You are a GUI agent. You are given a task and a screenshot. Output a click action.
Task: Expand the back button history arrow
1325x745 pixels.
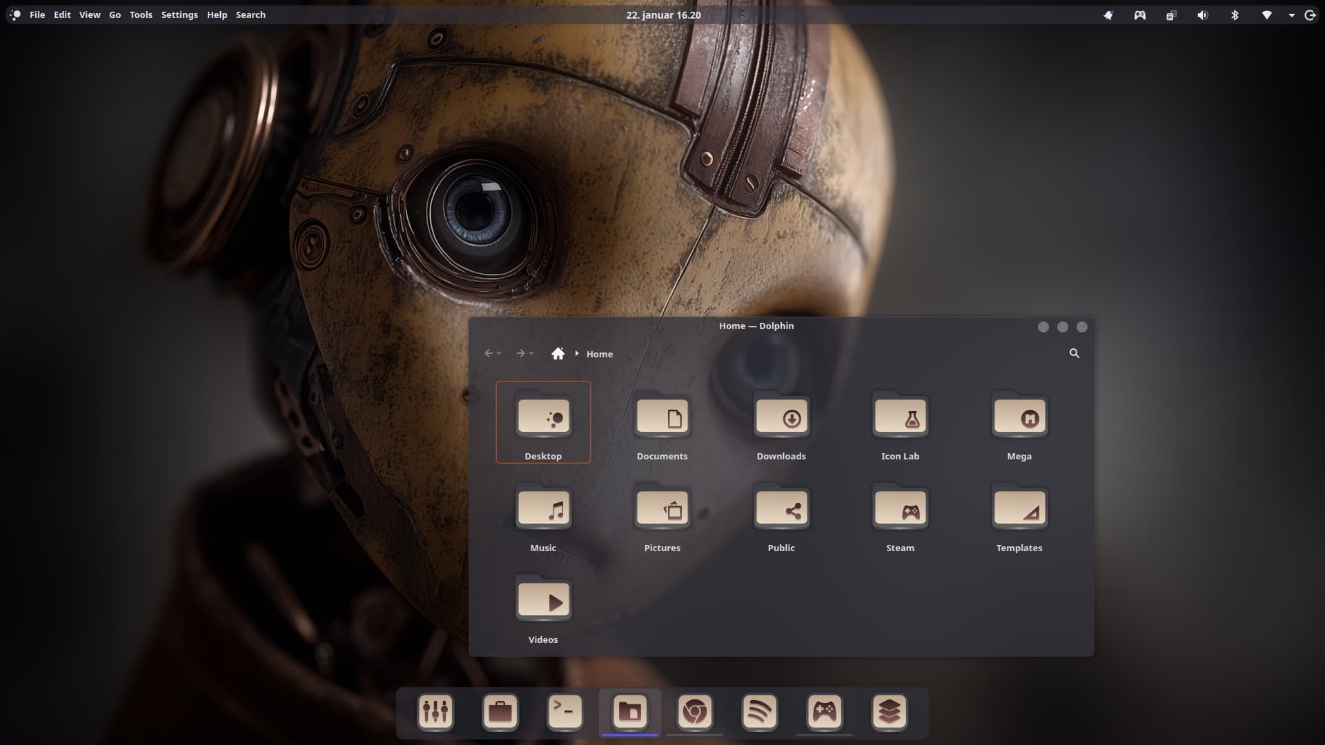coord(500,354)
